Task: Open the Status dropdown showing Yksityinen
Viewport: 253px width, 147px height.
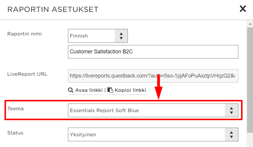Action: coord(153,134)
